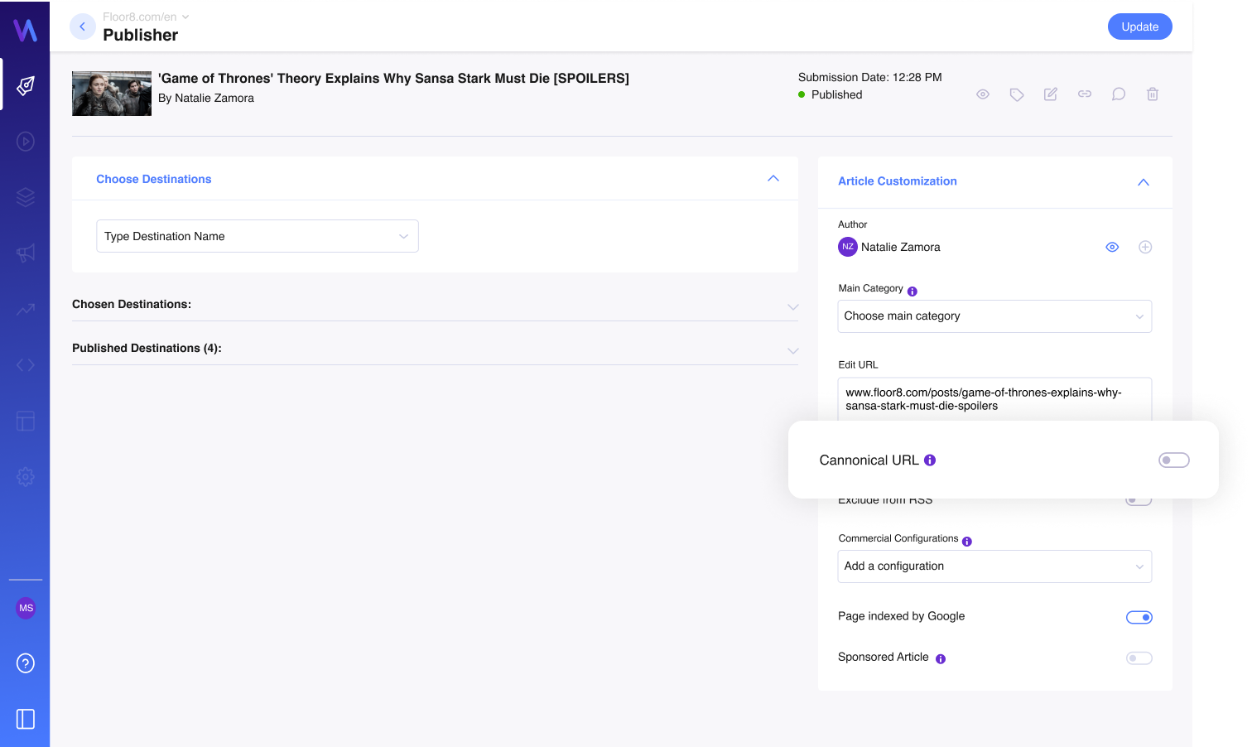The image size is (1252, 747).
Task: Click the link chain icon
Action: 1085,94
